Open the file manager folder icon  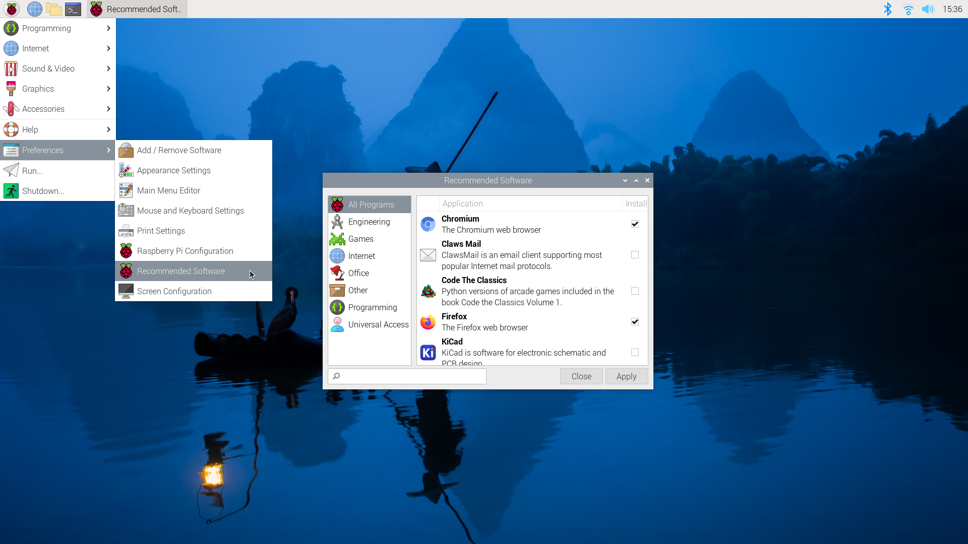point(53,9)
